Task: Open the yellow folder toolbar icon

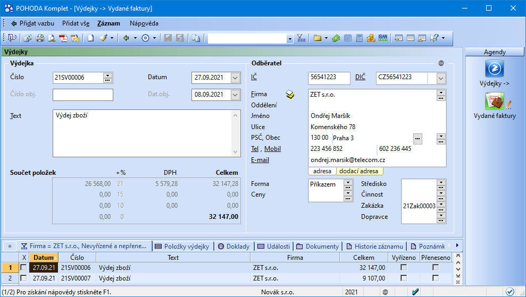Action: point(318,38)
